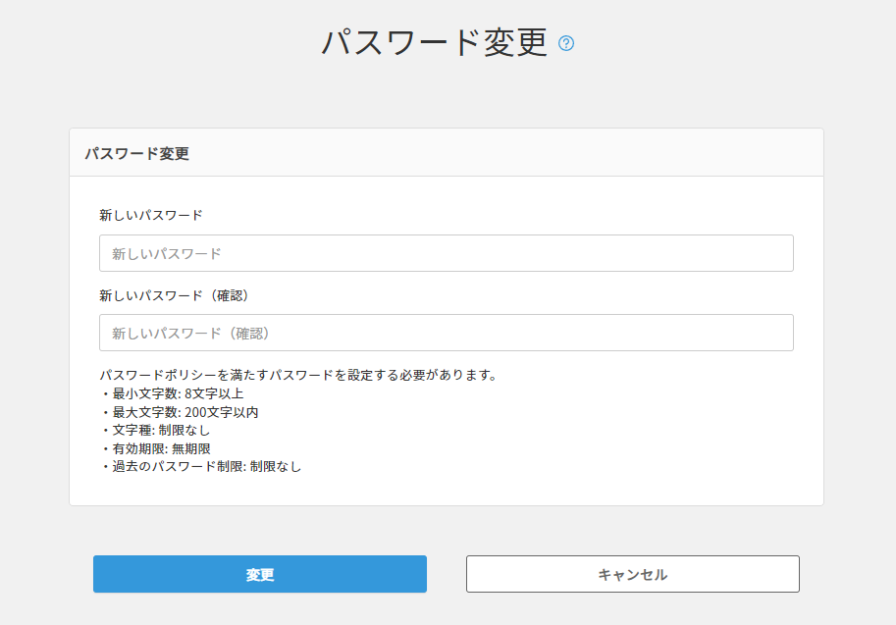Focus the 新しいパスワード input field
The image size is (896, 625).
point(447,253)
